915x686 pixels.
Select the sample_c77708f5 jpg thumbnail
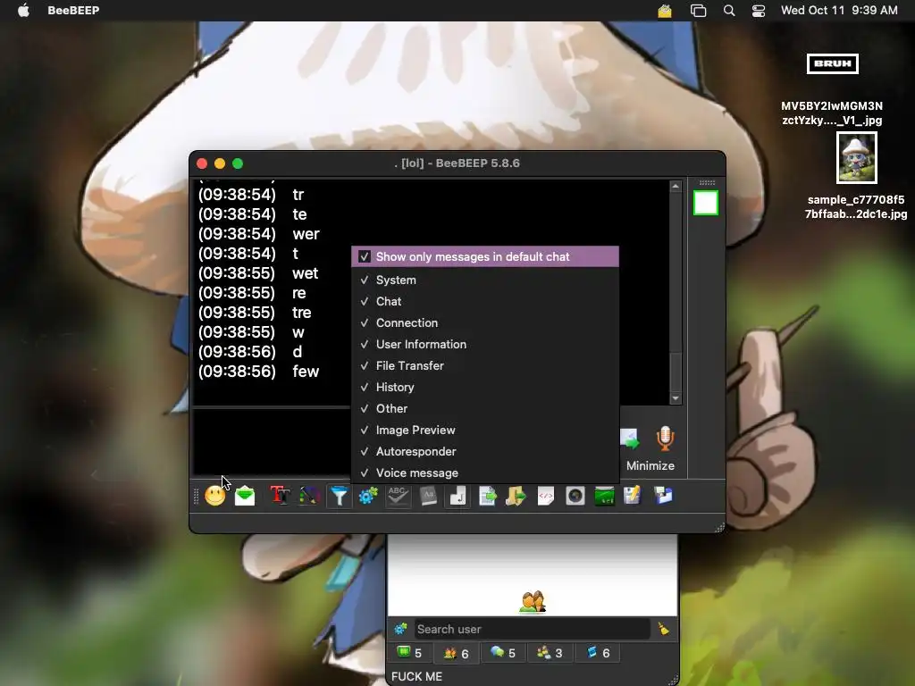click(857, 157)
